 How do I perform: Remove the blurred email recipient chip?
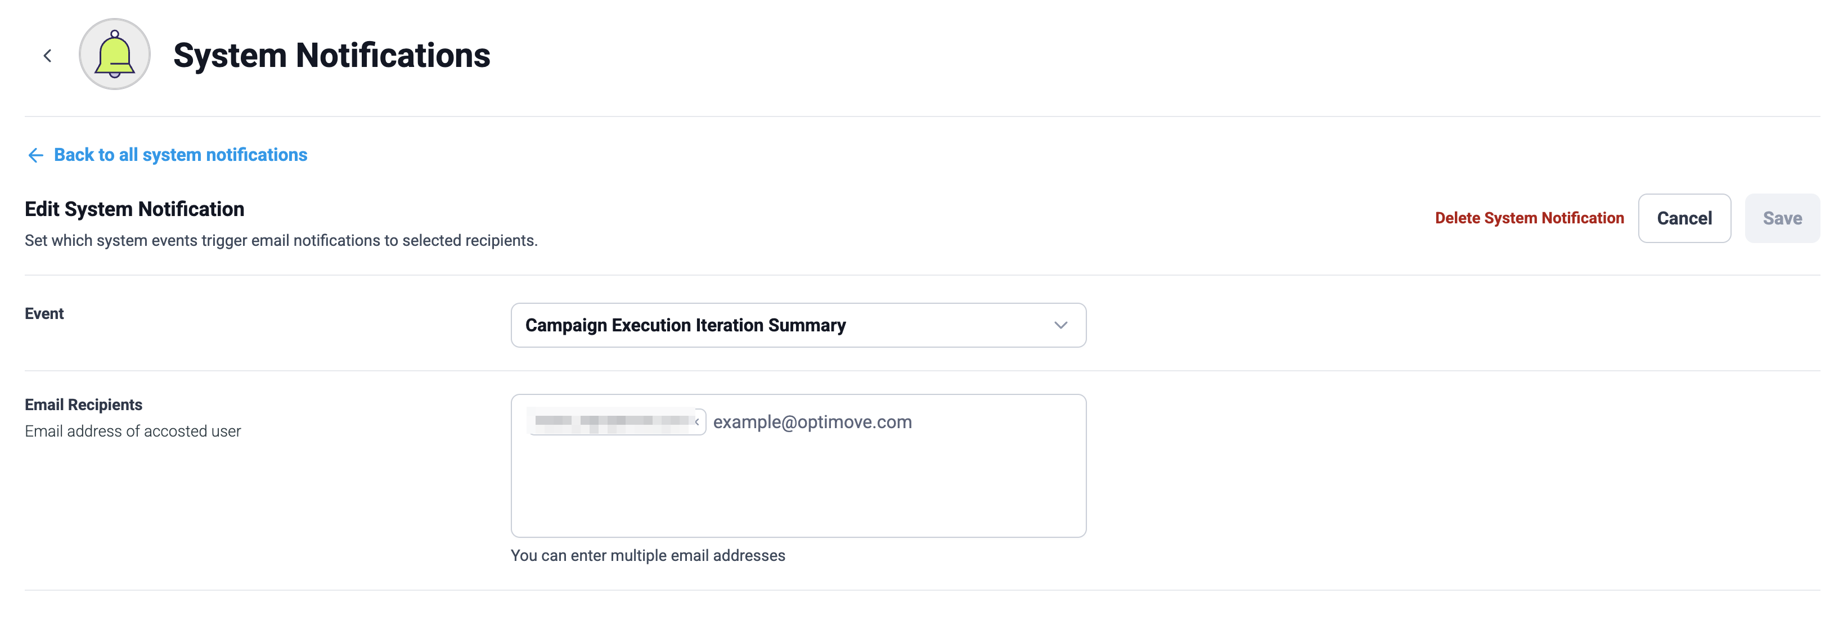[697, 422]
